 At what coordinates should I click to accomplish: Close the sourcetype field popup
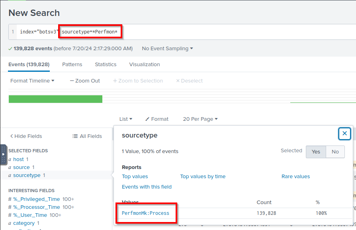tap(344, 134)
